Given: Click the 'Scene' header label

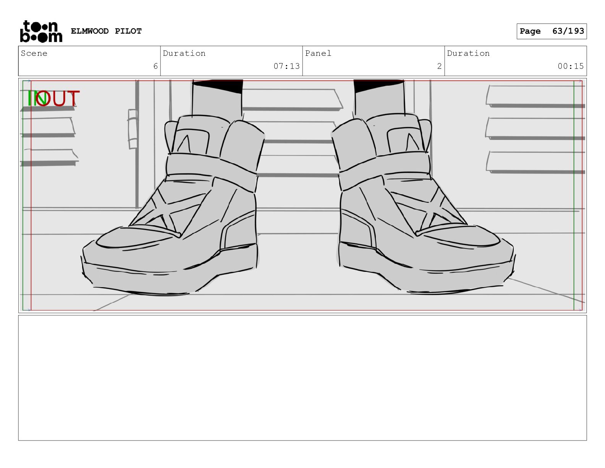Looking at the screenshot, I should click(34, 54).
